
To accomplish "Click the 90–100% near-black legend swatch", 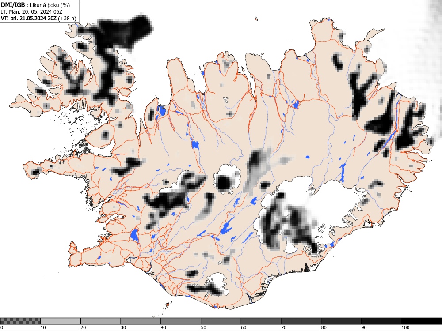I will click(381, 321).
